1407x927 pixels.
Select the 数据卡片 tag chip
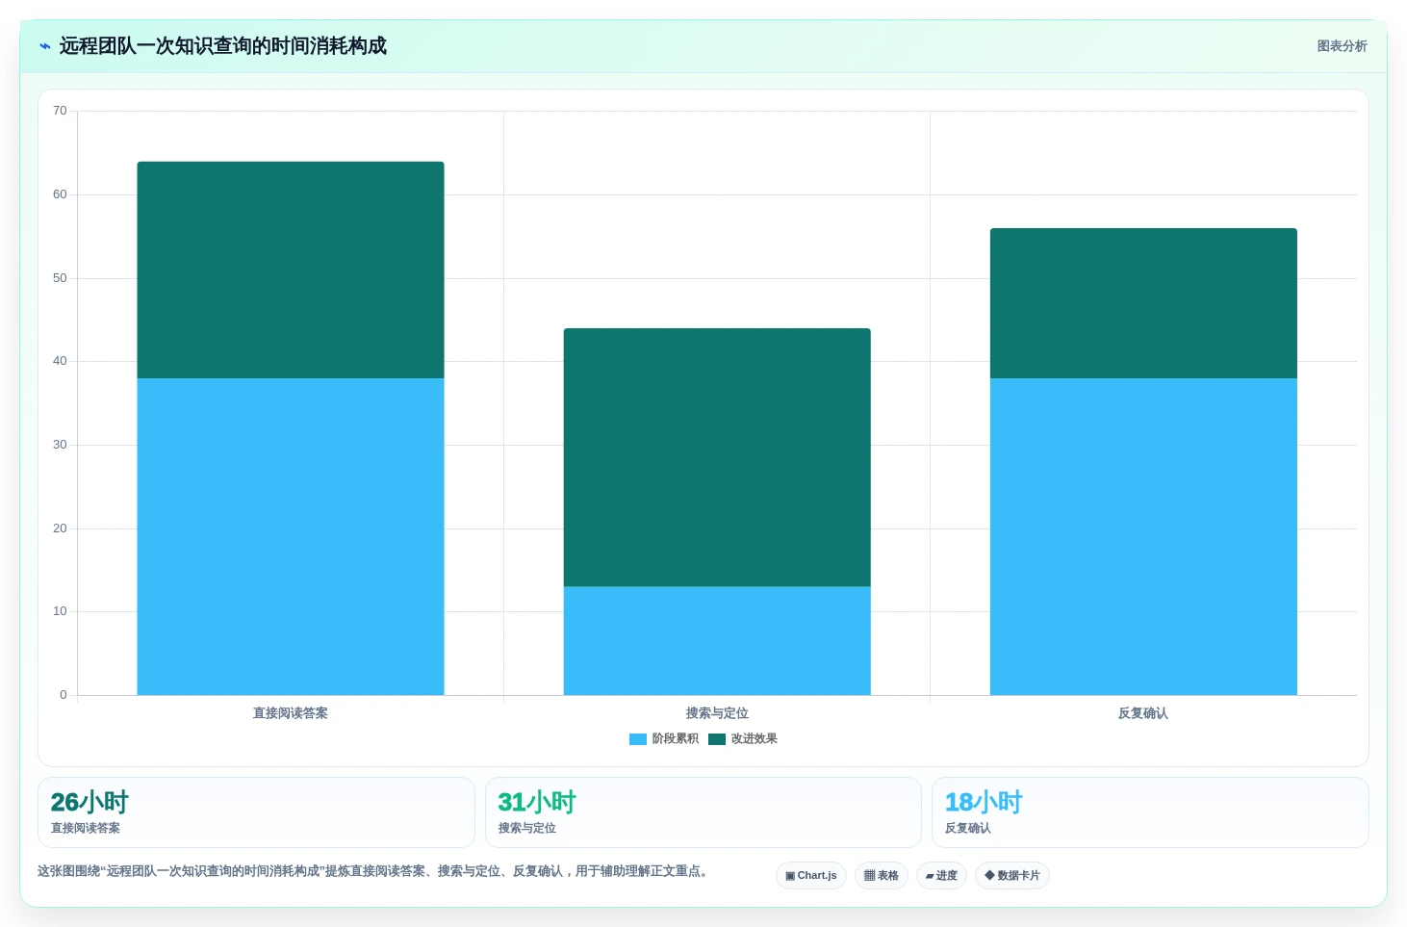[x=1012, y=875]
